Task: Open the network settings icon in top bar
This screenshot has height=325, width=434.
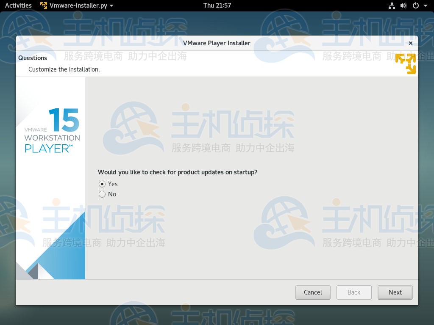Action: point(392,6)
